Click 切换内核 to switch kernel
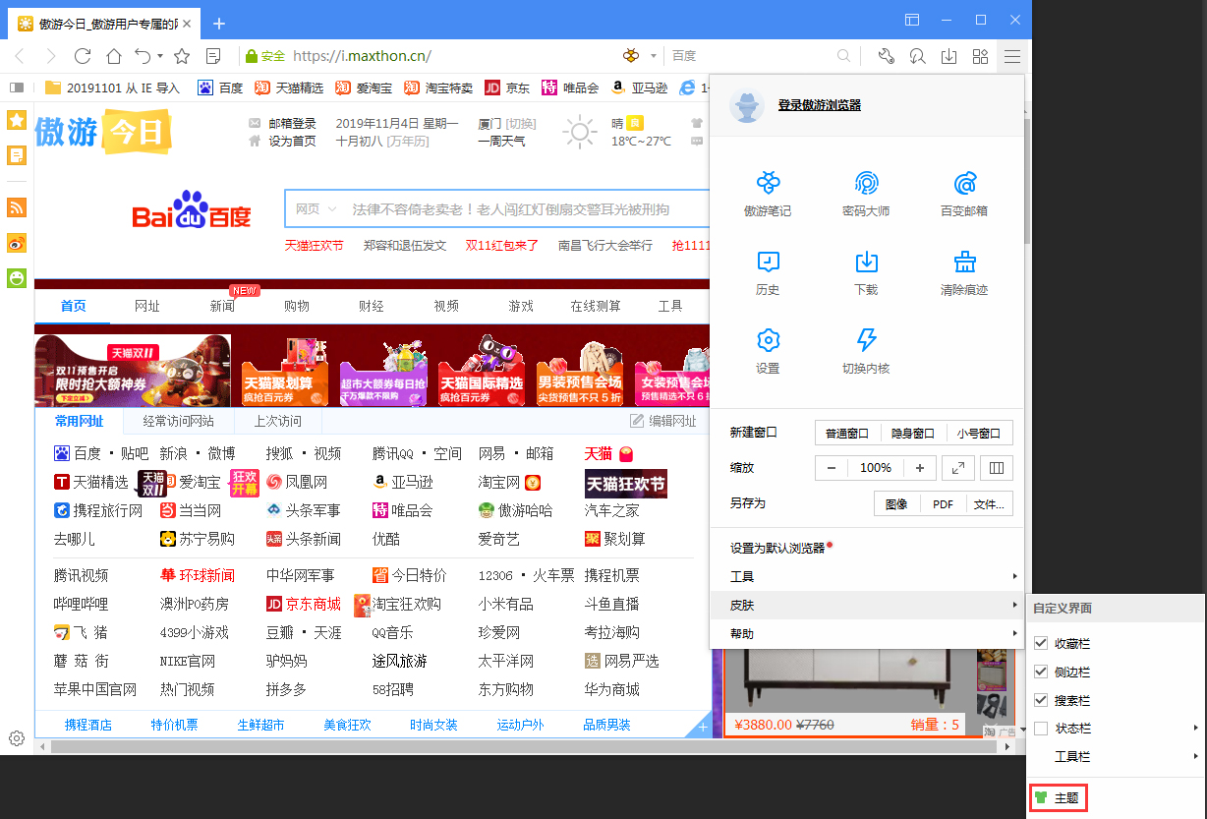This screenshot has width=1207, height=819. coord(866,351)
